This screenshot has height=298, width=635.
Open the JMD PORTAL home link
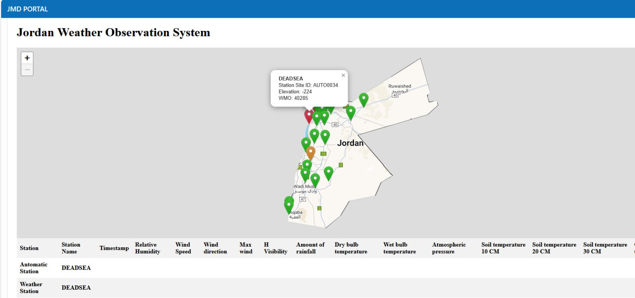coord(27,9)
